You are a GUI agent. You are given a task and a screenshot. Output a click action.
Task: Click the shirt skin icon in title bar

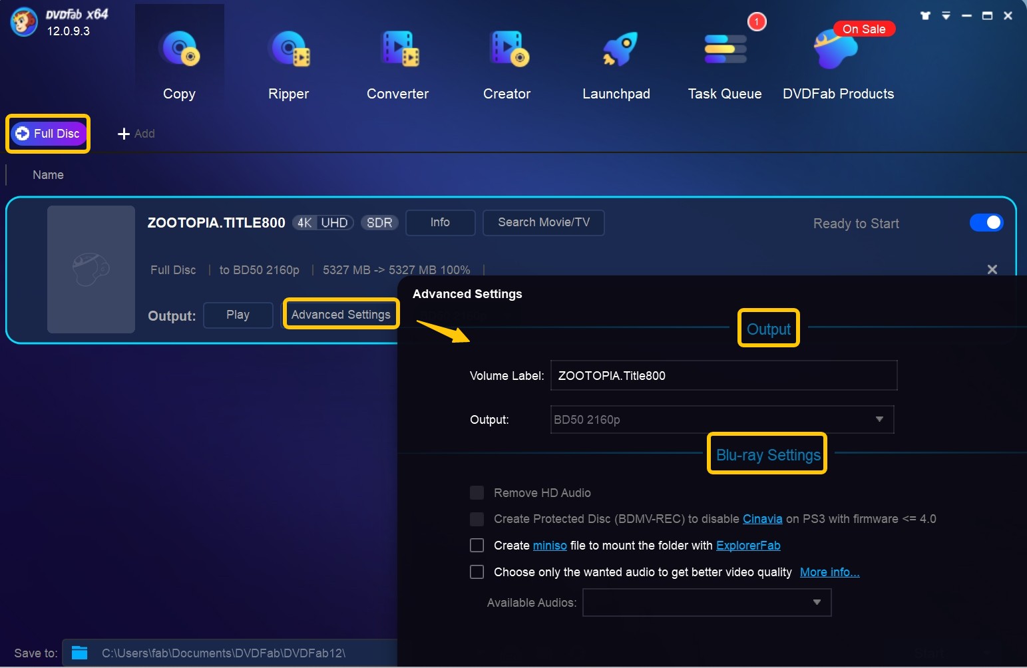925,15
